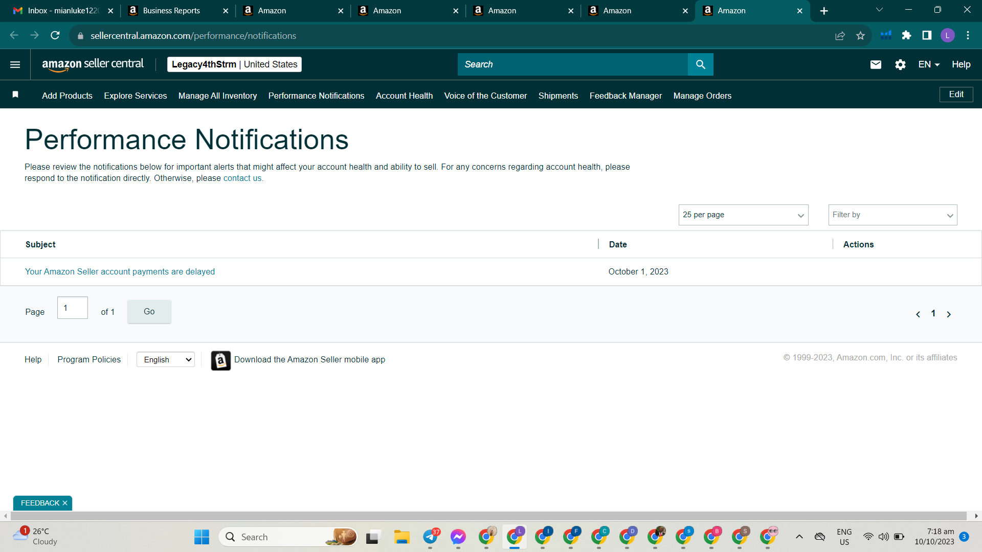This screenshot has height=552, width=982.
Task: Click Download the Amazon Seller mobile app
Action: point(309,359)
